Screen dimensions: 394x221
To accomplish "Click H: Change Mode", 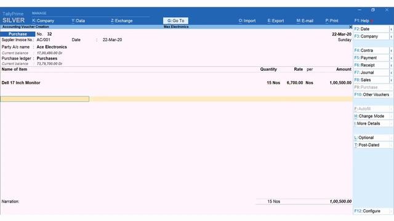I will point(372,116).
